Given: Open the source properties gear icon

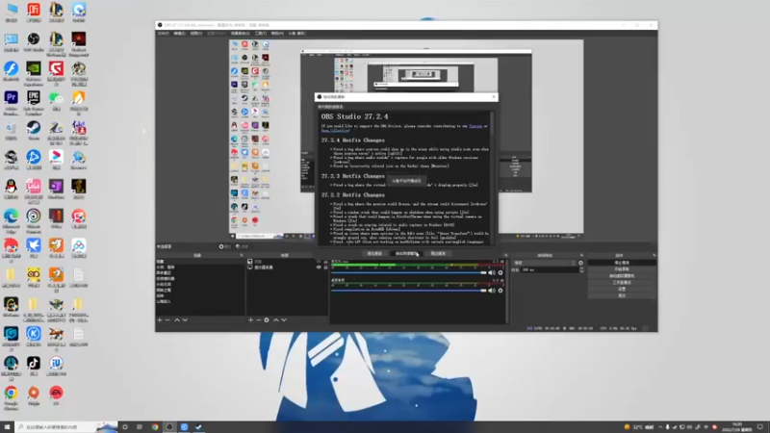Looking at the screenshot, I should (267, 320).
